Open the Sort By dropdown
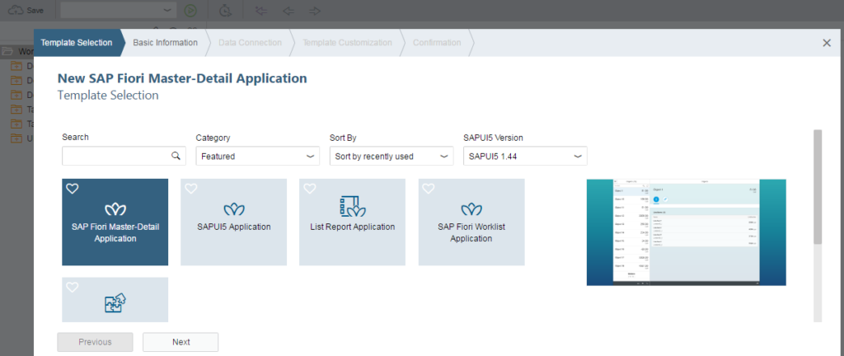 392,156
